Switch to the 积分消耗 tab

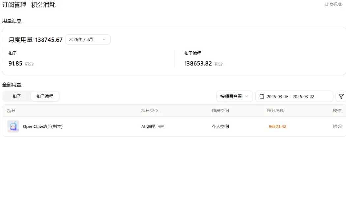[43, 5]
